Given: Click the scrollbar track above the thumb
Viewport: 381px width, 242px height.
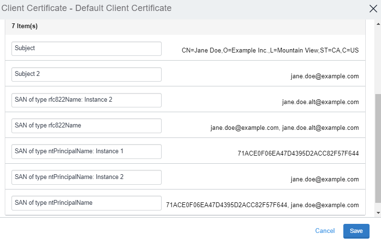Looking at the screenshot, I should point(378,60).
